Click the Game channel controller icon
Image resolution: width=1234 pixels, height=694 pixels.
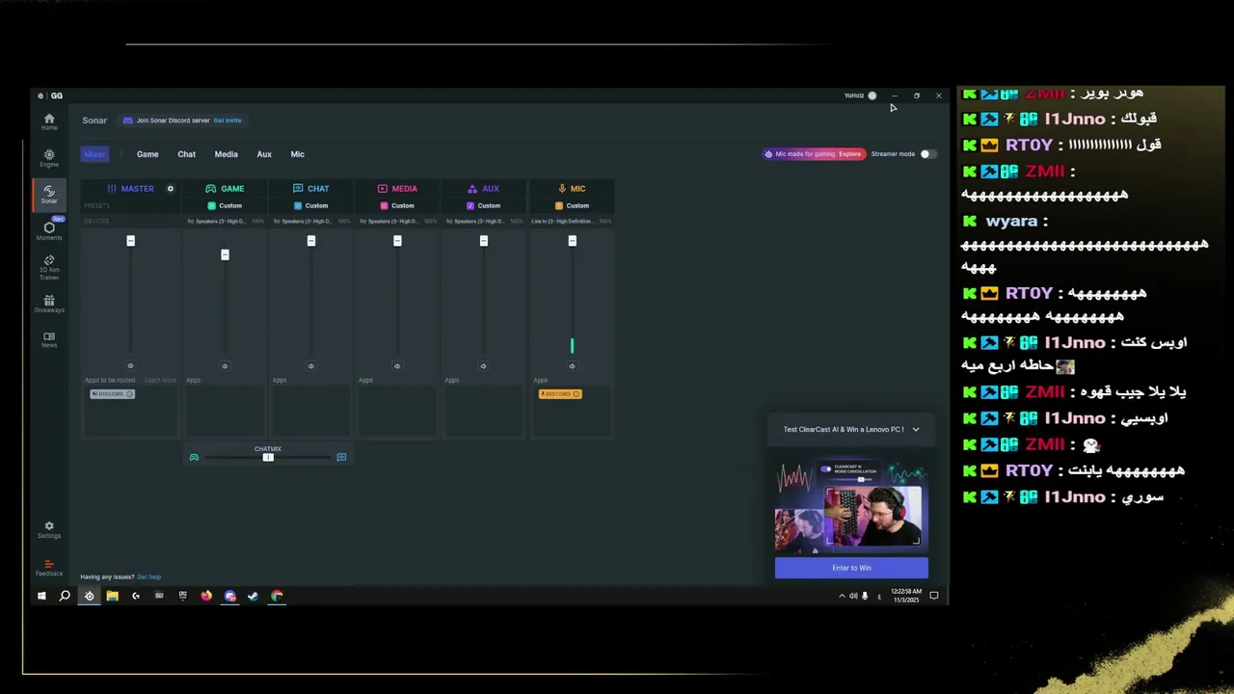click(210, 189)
